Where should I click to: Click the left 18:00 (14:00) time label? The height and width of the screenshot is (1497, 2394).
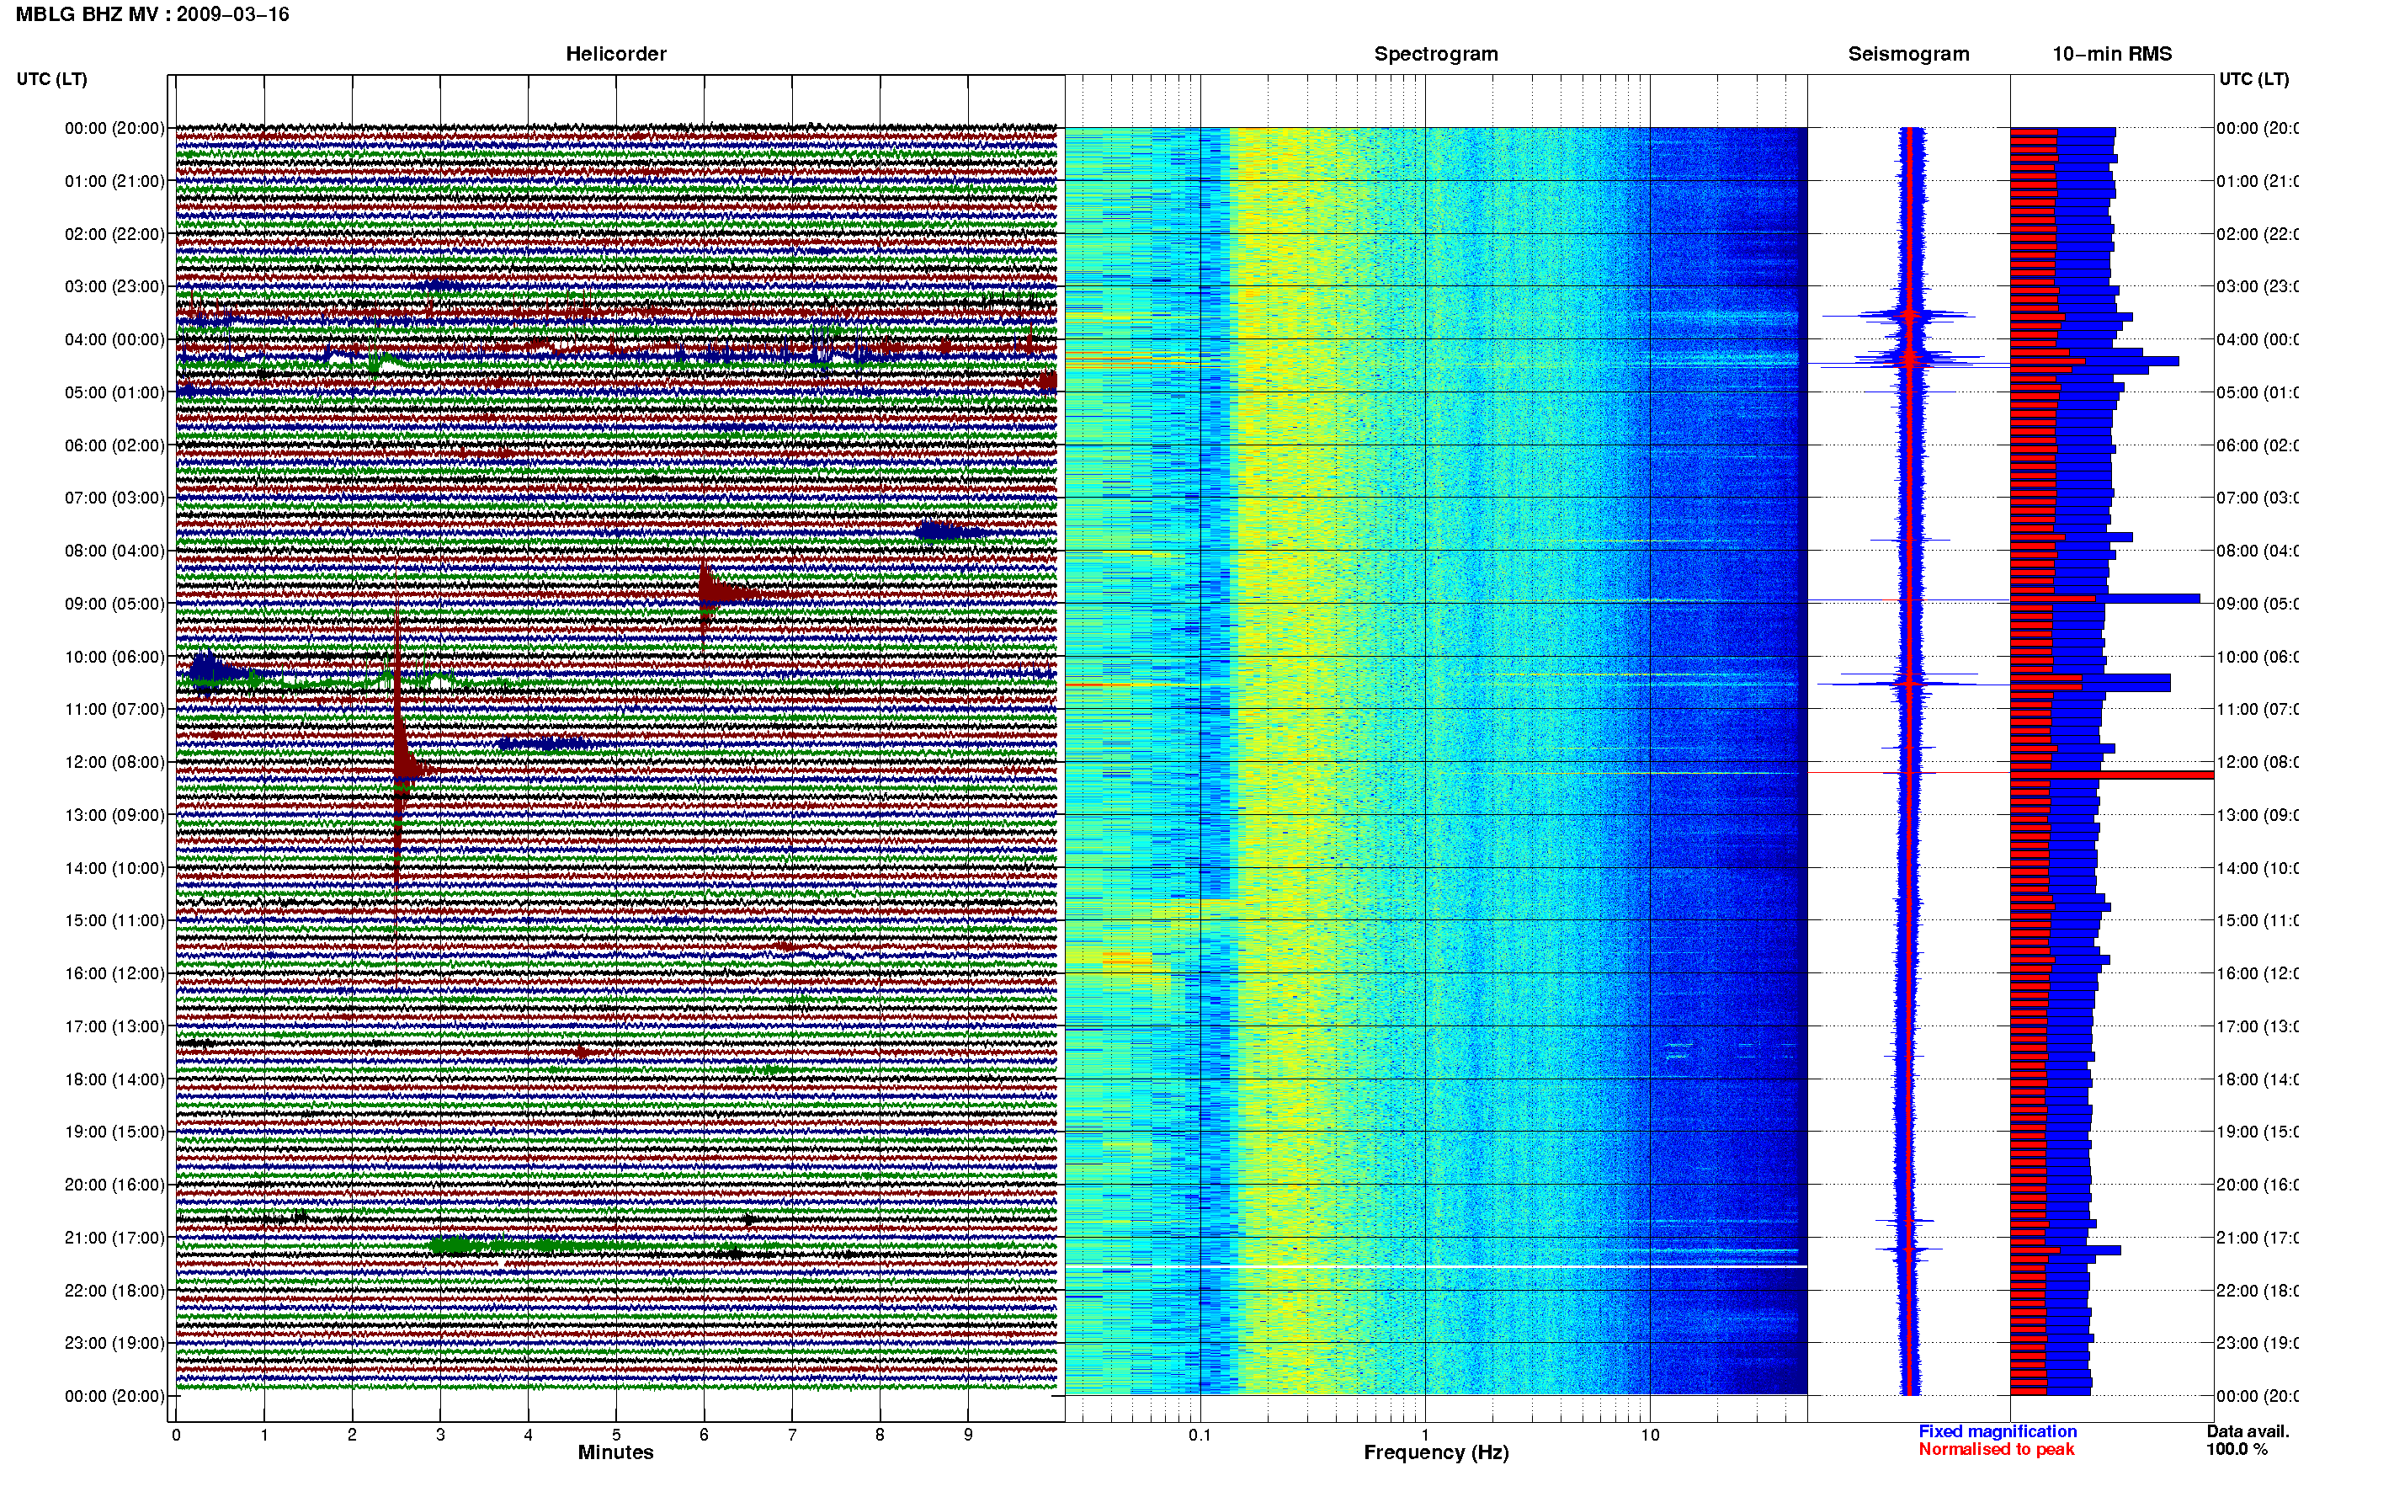[x=114, y=1079]
